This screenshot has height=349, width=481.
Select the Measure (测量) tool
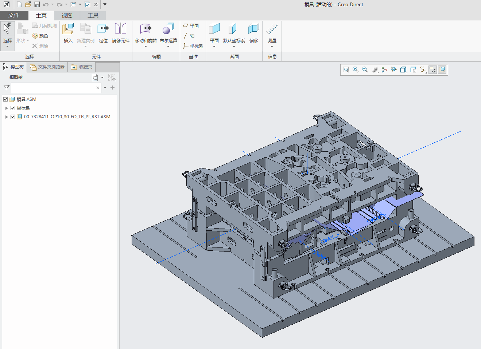tap(272, 33)
